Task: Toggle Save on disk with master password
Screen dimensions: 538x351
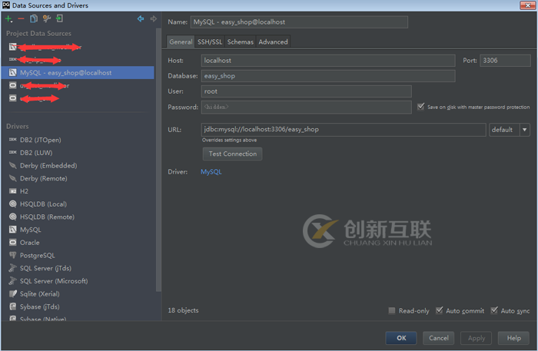Action: point(420,107)
